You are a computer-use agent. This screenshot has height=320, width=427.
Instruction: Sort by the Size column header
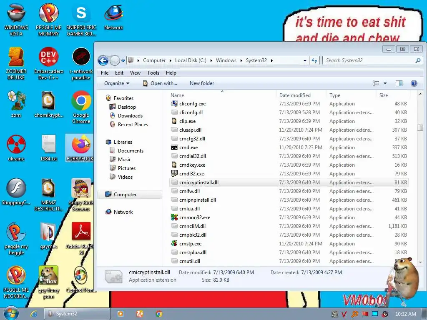[393, 95]
